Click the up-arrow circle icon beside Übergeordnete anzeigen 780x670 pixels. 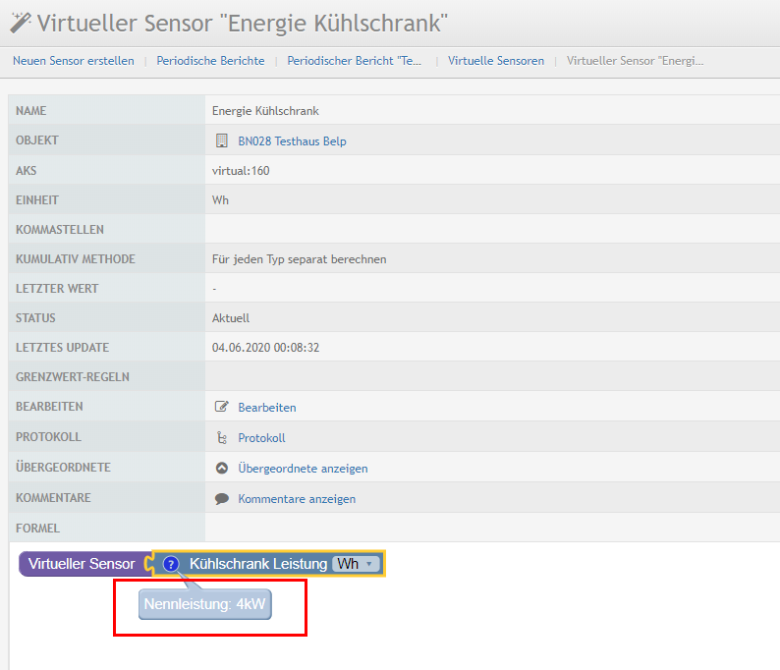(222, 468)
